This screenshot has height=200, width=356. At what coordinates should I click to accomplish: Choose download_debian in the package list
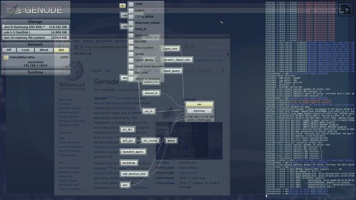tap(147, 23)
